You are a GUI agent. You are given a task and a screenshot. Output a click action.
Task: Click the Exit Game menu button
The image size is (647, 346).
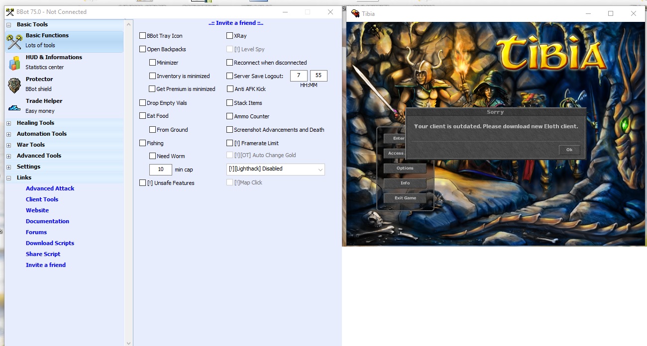[405, 198]
